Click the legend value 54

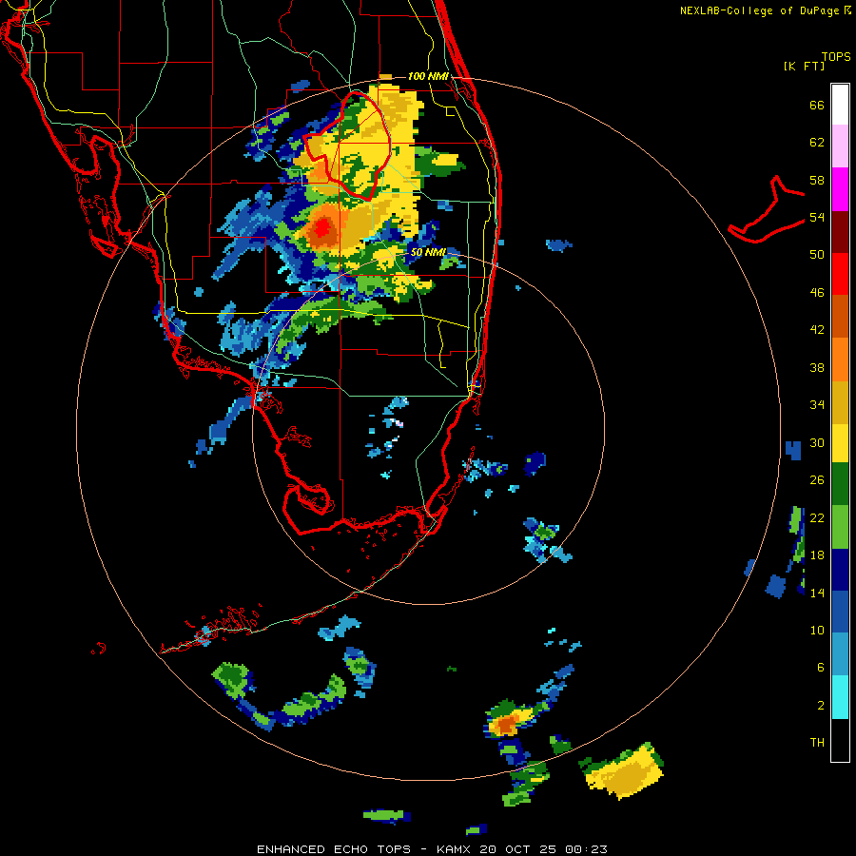(817, 217)
